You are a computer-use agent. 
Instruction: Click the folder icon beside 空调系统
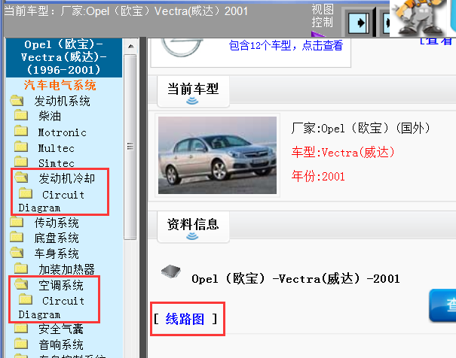(x=21, y=284)
